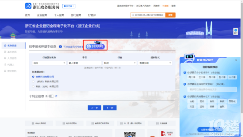Open 浙江省人民政府 link

click(x=143, y=6)
